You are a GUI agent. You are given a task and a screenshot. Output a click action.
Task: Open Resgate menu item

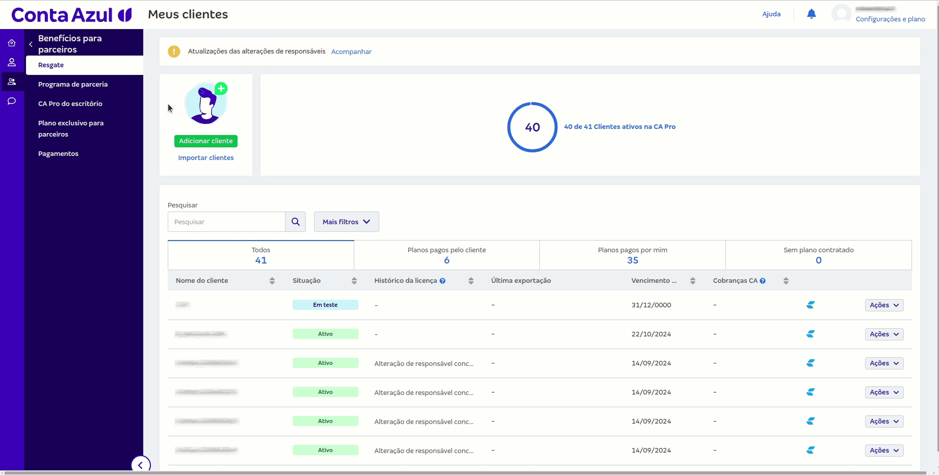point(85,65)
